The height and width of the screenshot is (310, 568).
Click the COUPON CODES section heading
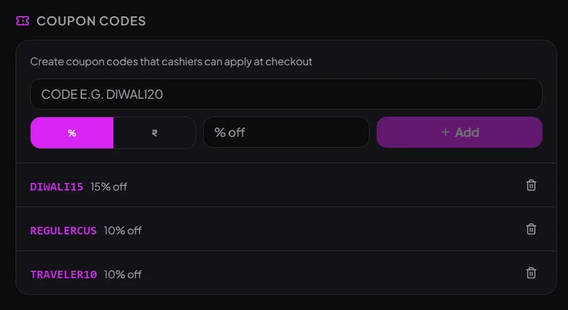91,21
